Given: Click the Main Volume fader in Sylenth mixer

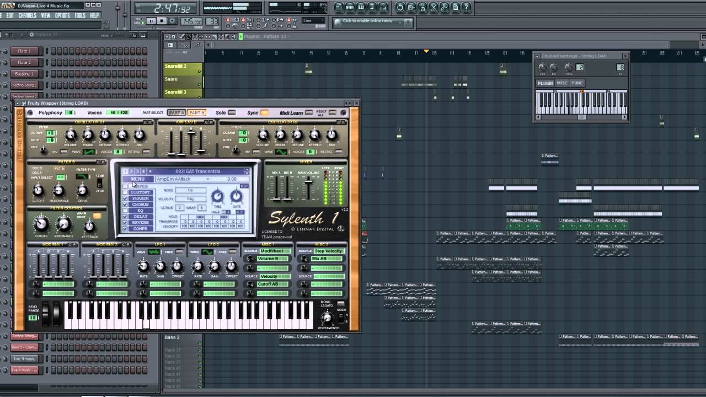Looking at the screenshot, I should (308, 182).
